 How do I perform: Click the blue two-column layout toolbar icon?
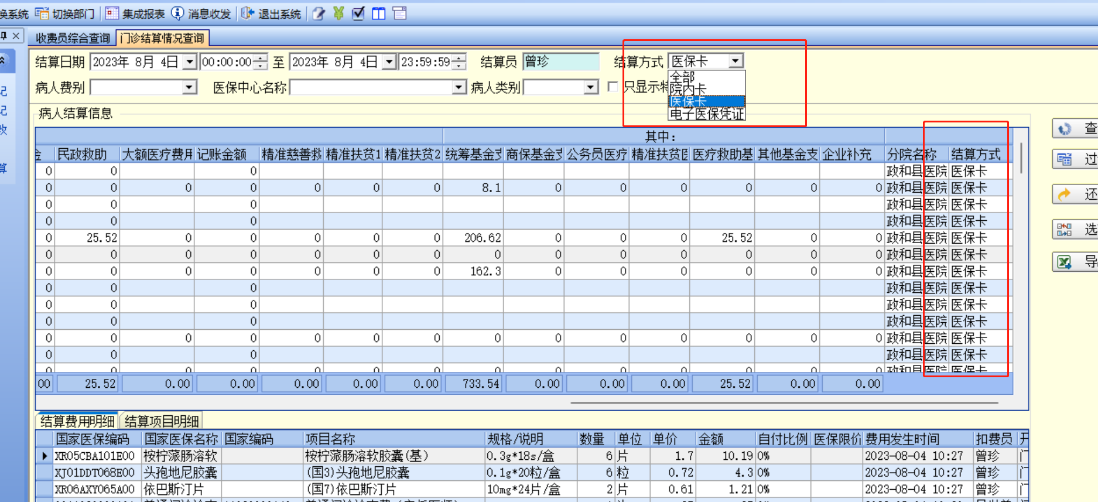click(x=379, y=13)
